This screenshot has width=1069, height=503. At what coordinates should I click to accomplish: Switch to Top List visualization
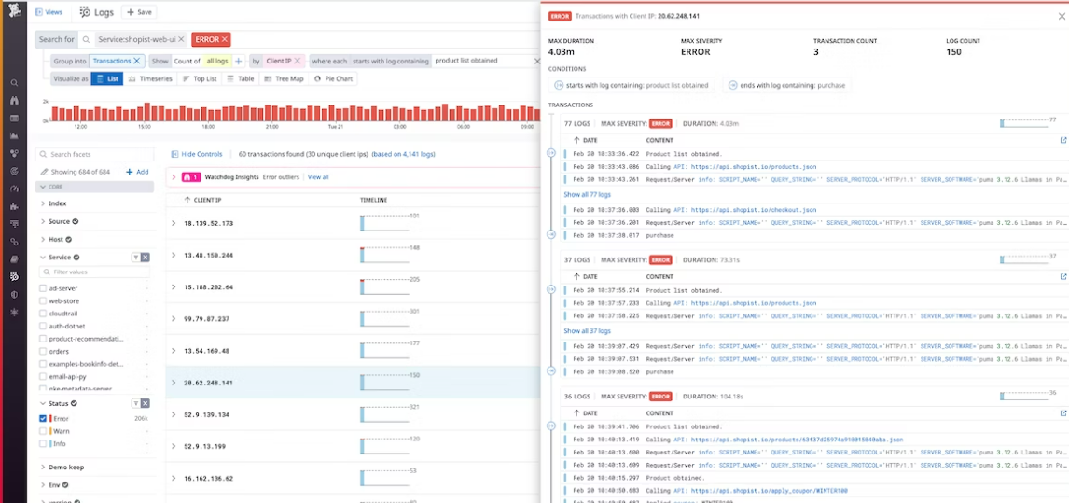(200, 79)
